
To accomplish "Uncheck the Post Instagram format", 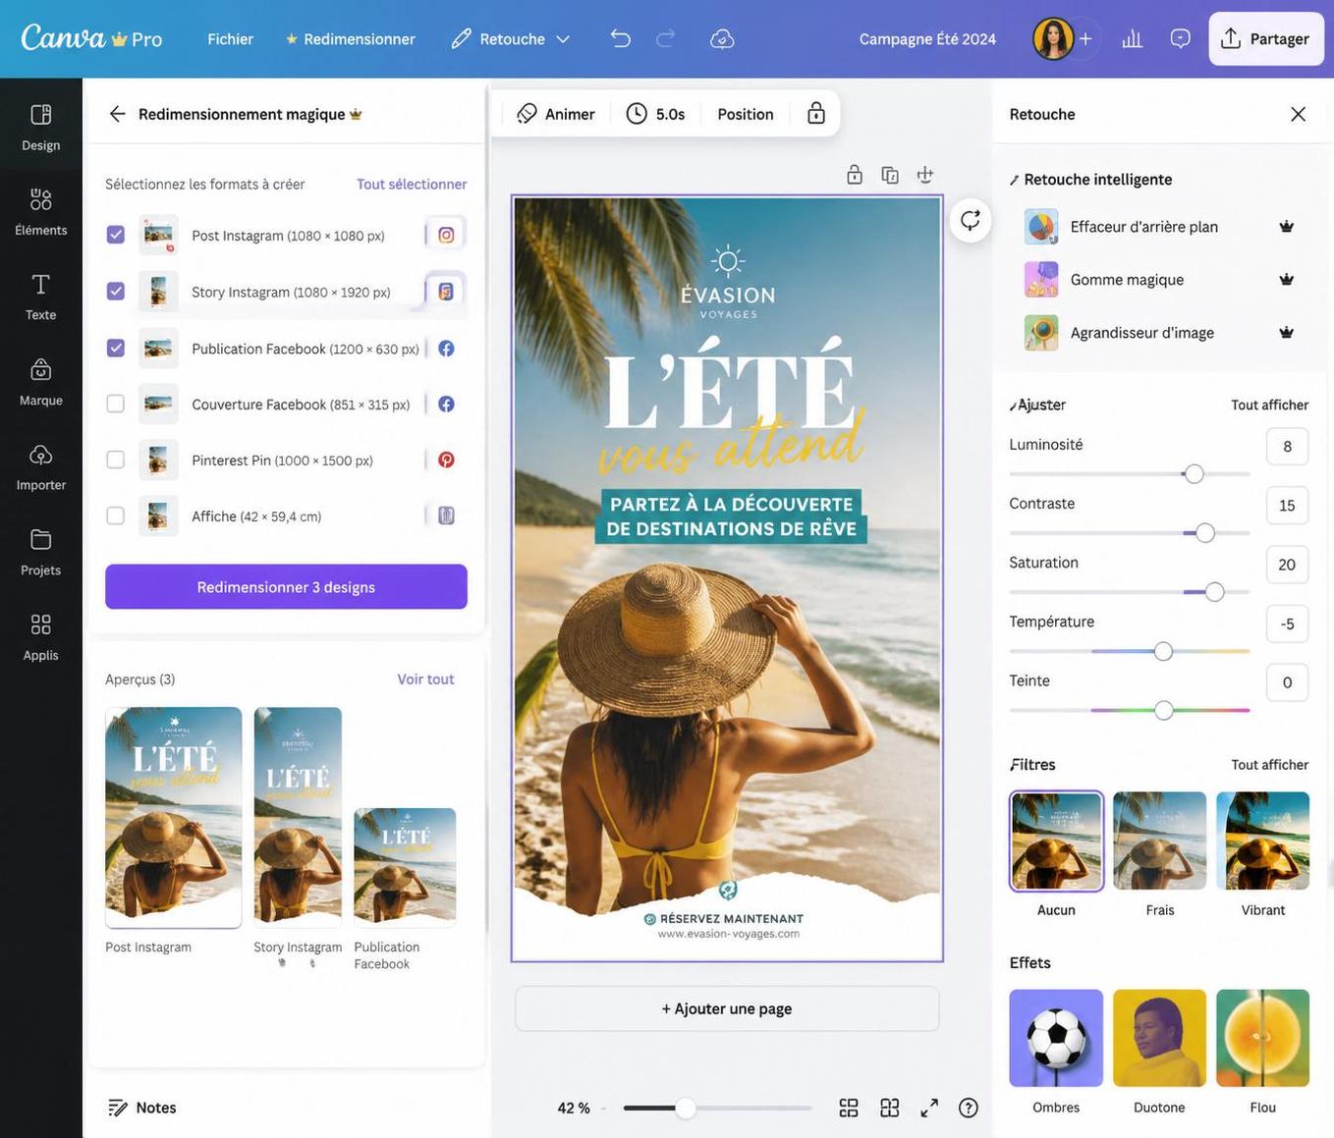I will [x=115, y=233].
